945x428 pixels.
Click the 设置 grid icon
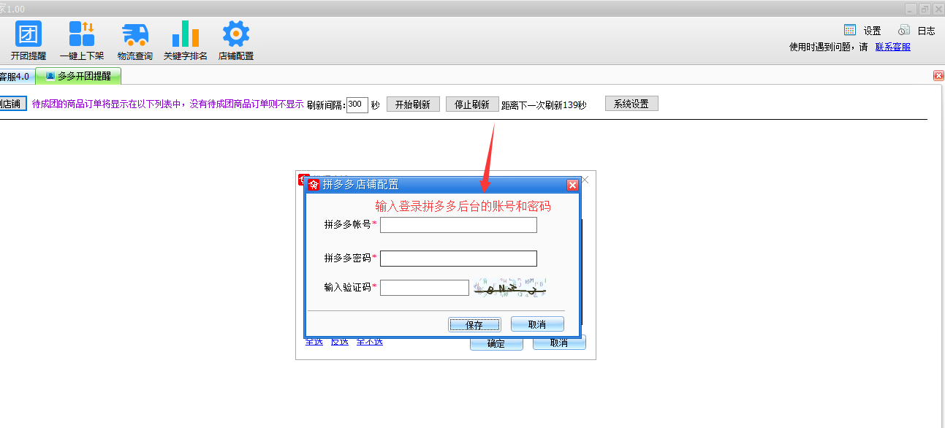[x=850, y=30]
